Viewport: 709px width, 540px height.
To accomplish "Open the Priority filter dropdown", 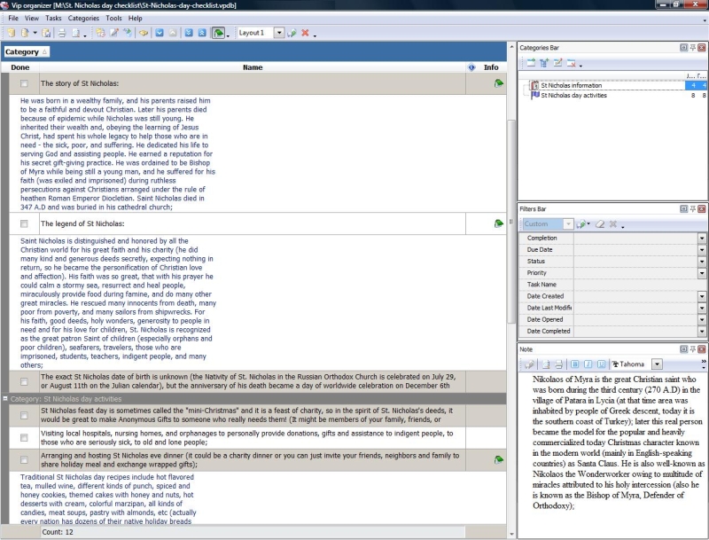I will [x=702, y=273].
